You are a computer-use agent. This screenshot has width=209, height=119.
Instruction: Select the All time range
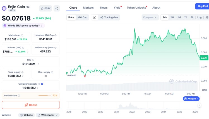(x=192, y=17)
